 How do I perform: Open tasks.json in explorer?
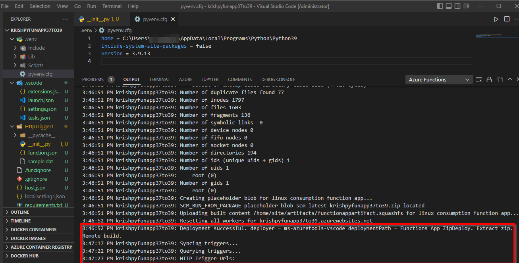38,118
